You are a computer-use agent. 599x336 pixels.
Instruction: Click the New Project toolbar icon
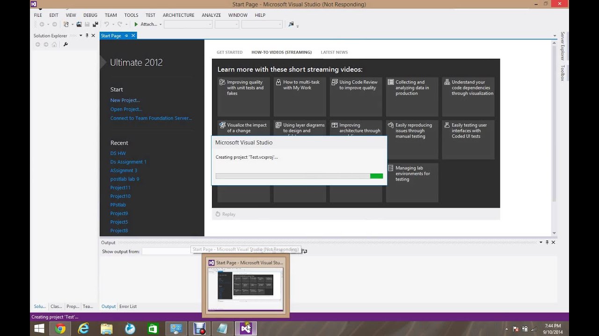click(66, 24)
